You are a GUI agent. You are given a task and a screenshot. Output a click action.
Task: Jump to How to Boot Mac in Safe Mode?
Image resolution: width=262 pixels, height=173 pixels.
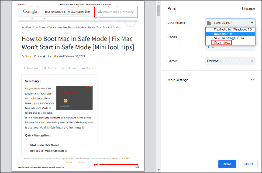click(48, 151)
